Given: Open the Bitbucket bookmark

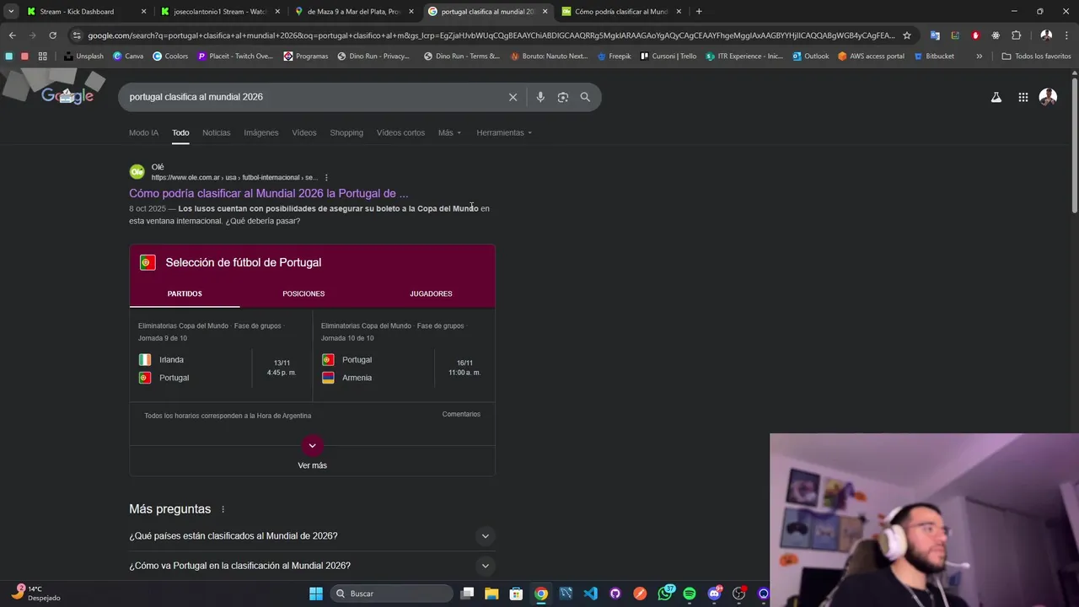Looking at the screenshot, I should (933, 56).
